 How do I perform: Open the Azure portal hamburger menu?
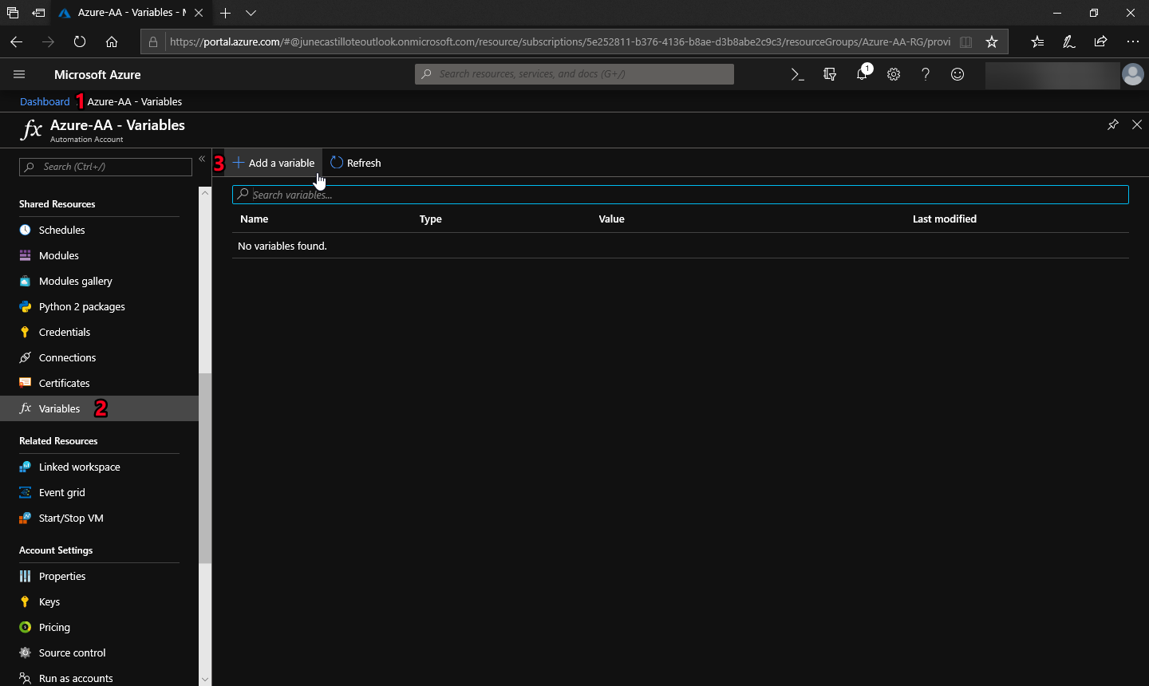[x=19, y=73]
